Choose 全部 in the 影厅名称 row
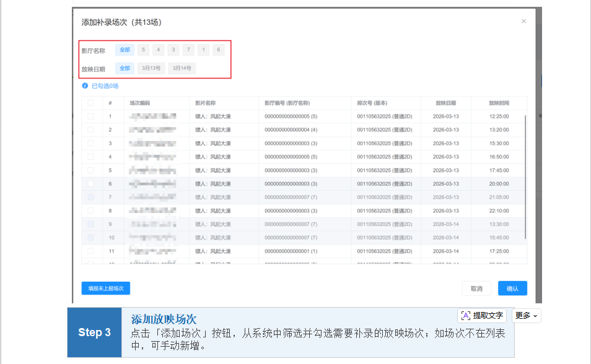The height and width of the screenshot is (364, 591). 125,50
